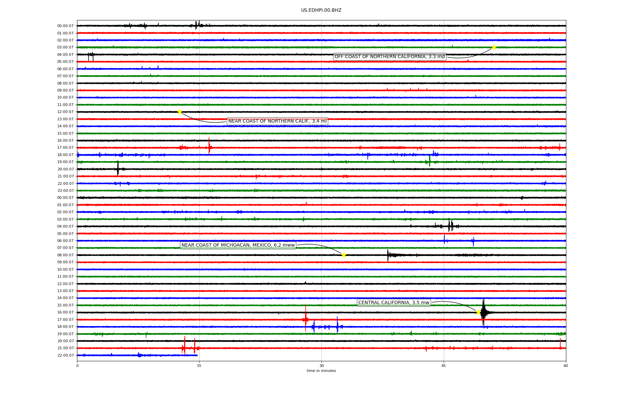
Task: Click the x-axis tick label 15
Action: [199, 366]
